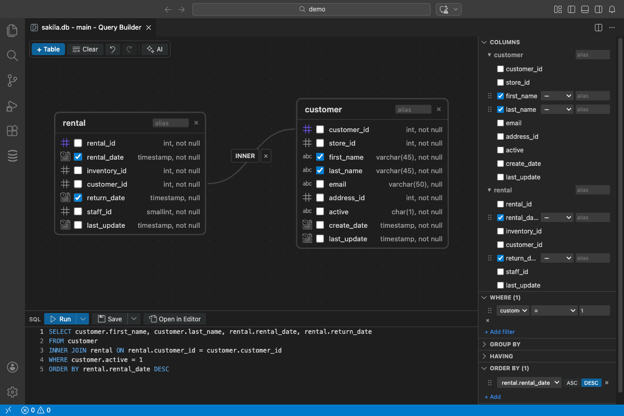Click the notifications bell icon
624x416 pixels.
[612, 9]
